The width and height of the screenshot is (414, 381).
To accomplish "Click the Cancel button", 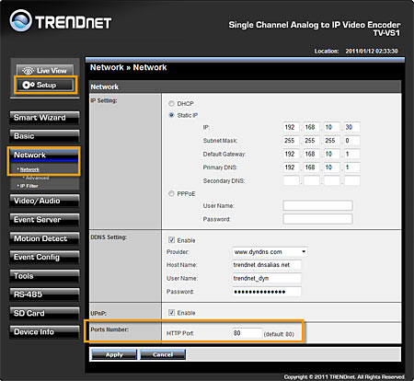I will tap(163, 354).
